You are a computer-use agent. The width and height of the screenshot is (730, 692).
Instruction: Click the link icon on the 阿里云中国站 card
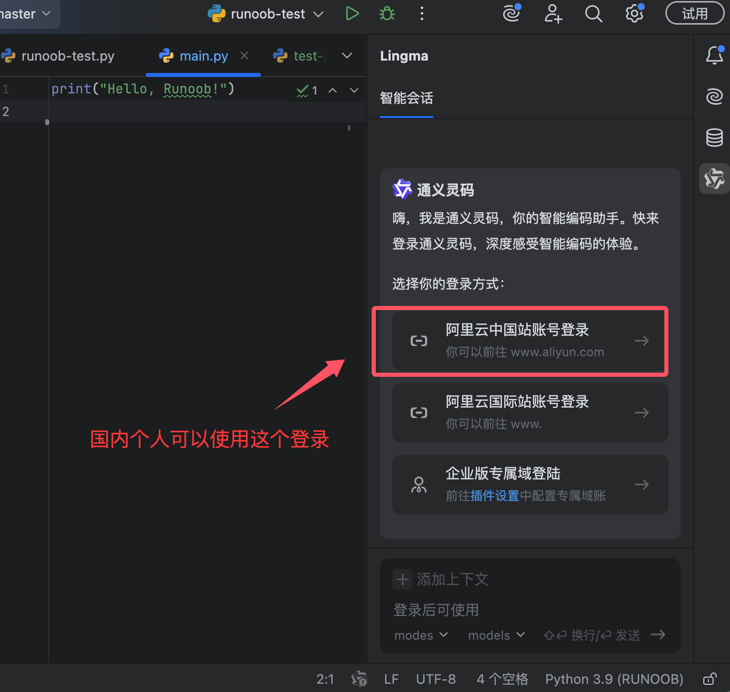pos(419,341)
